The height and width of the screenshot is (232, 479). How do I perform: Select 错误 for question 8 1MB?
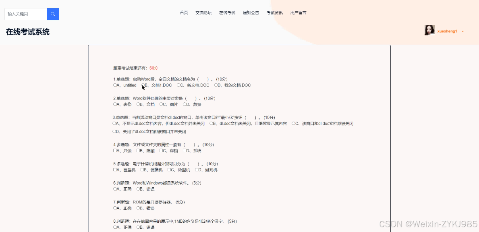pyautogui.click(x=138, y=228)
